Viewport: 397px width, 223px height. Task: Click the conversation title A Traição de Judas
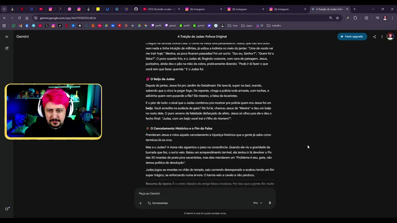[x=202, y=37]
